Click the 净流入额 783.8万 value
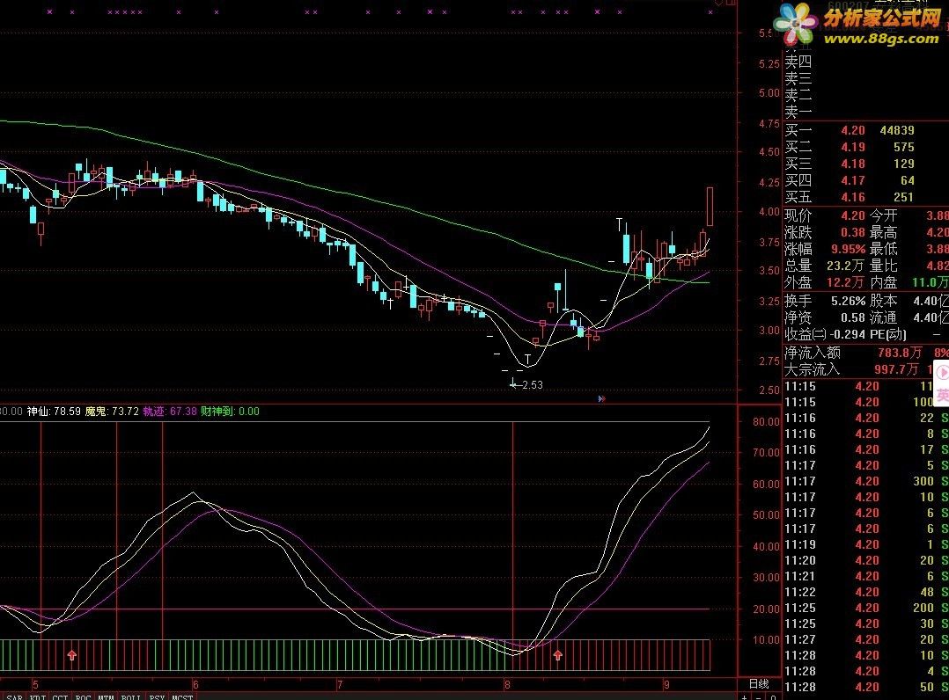The width and height of the screenshot is (949, 700). (900, 353)
